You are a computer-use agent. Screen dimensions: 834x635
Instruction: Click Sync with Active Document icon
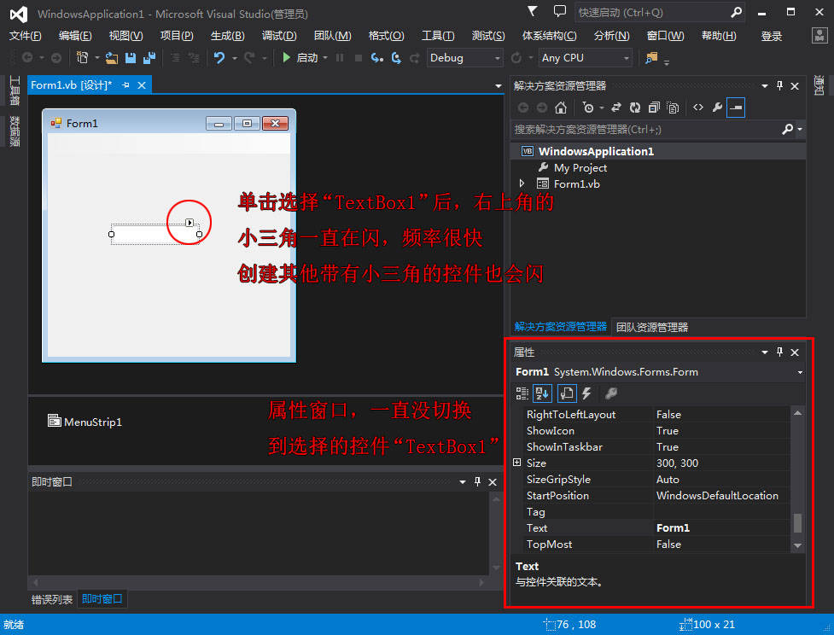[616, 108]
